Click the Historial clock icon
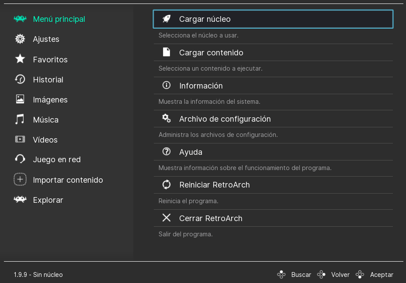 pos(20,79)
